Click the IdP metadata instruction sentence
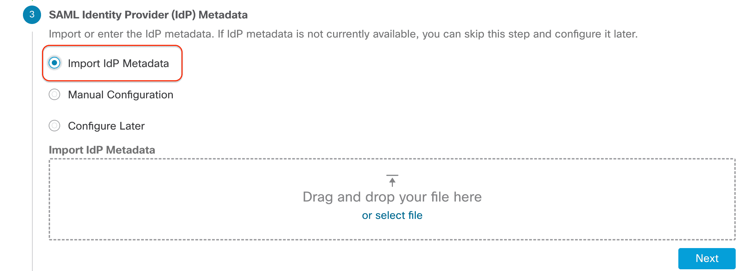Viewport: 751px width, 271px height. (343, 34)
